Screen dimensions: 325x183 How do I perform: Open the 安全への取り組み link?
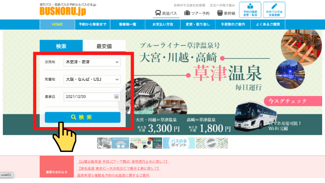pos(222,5)
